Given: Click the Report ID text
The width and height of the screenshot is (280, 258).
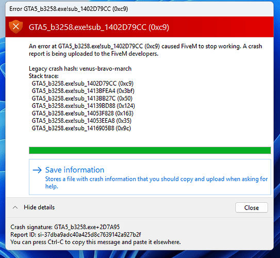Looking at the screenshot, I should (x=75, y=235).
